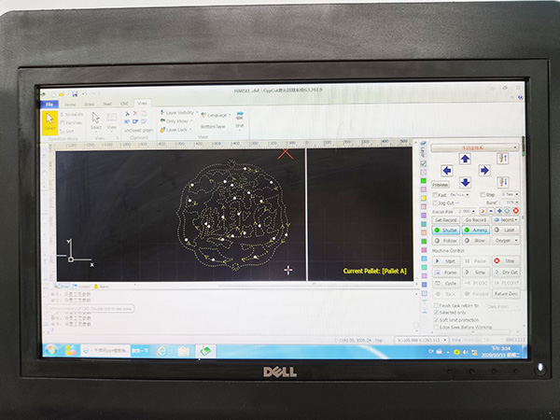Click the yellow Select mode button
This screenshot has height=420, width=560.
click(49, 122)
